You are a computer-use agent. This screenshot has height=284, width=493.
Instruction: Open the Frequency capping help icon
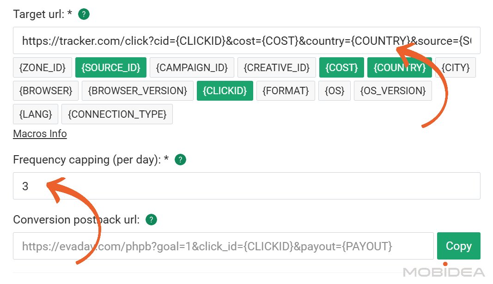pos(180,160)
